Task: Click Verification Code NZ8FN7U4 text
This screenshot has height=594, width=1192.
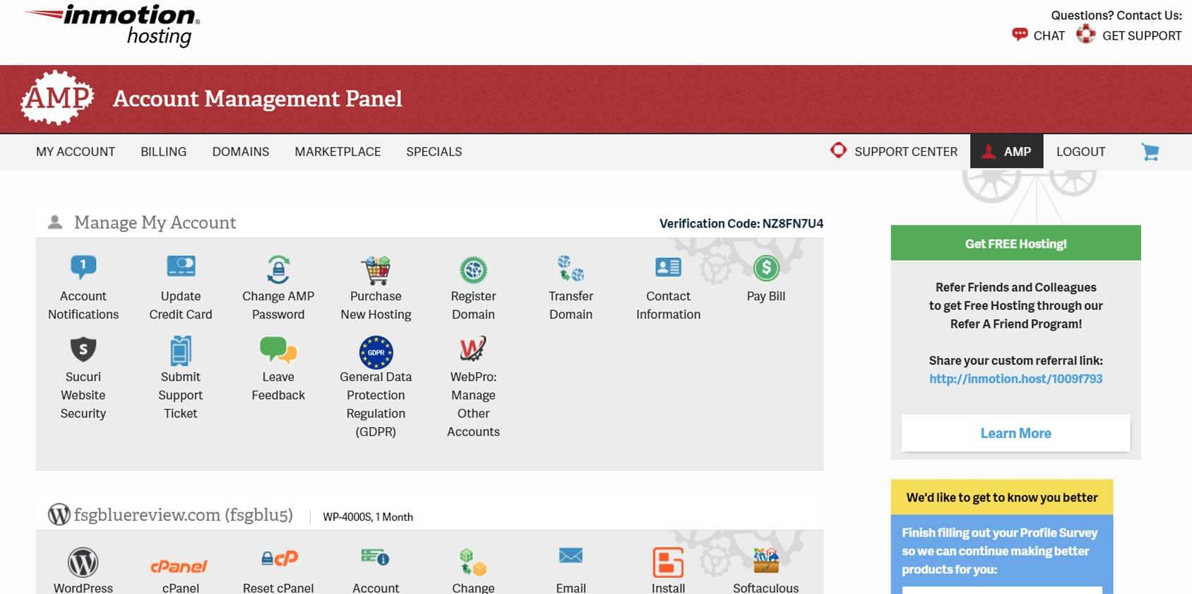Action: click(741, 223)
